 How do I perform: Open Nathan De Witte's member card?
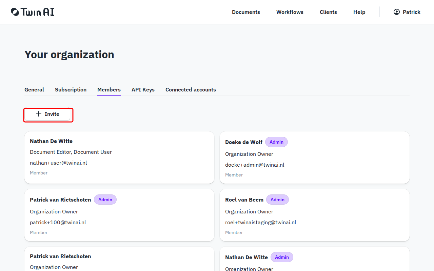point(119,157)
